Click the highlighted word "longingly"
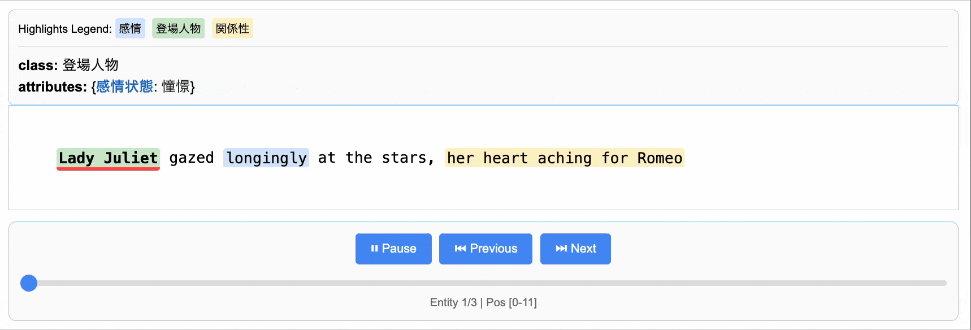The width and height of the screenshot is (971, 330). point(266,158)
